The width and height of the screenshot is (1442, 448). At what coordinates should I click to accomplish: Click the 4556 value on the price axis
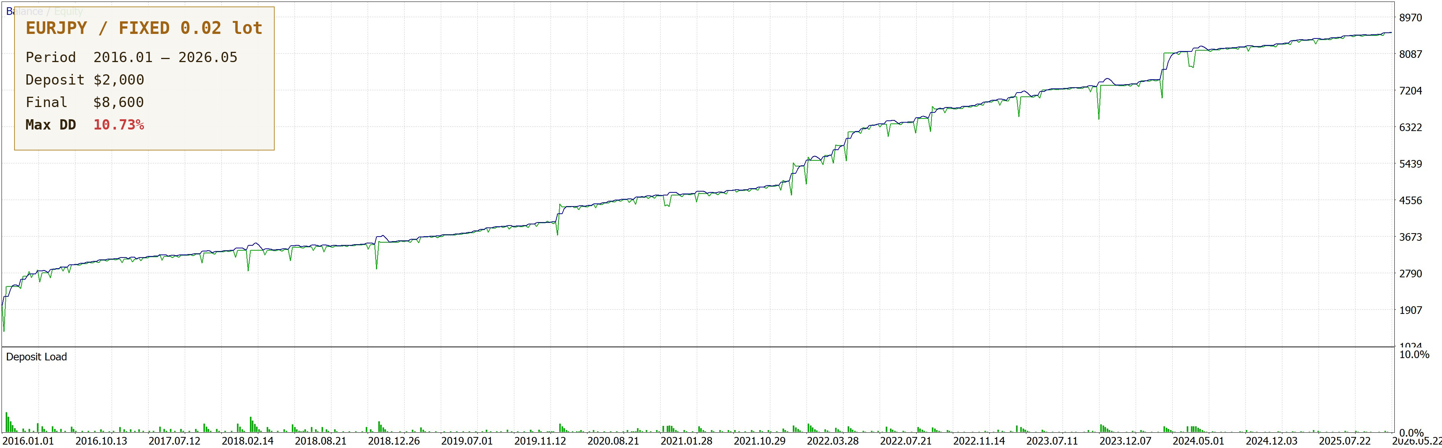(x=1411, y=200)
